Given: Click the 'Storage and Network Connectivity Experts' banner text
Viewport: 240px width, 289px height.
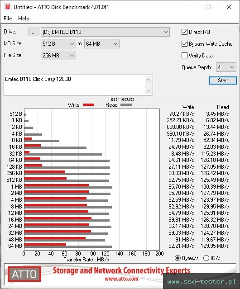Looking at the screenshot, I should point(121,270).
